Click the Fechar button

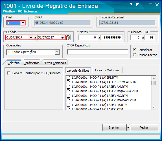pos(144,127)
